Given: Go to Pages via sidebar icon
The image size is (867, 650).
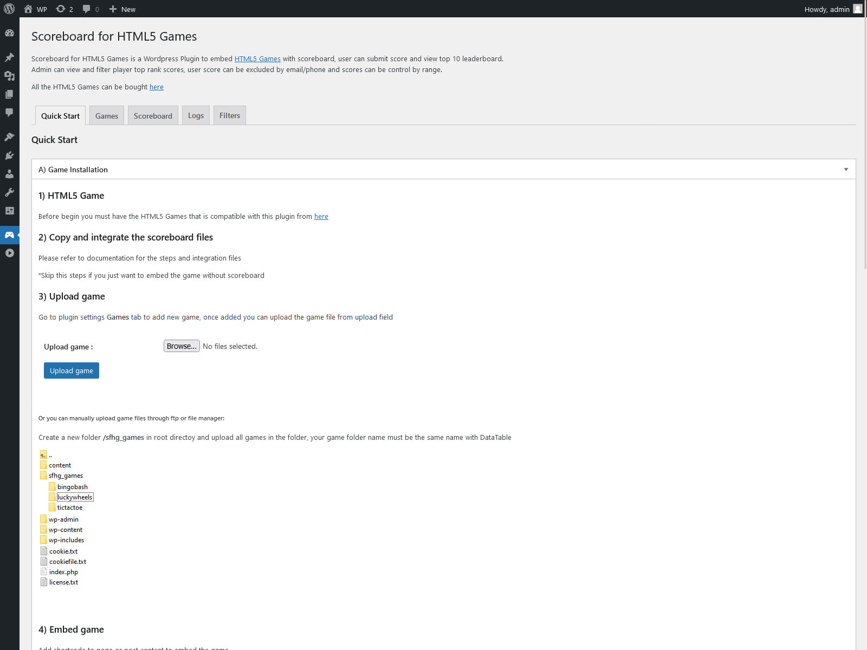Looking at the screenshot, I should pyautogui.click(x=9, y=94).
